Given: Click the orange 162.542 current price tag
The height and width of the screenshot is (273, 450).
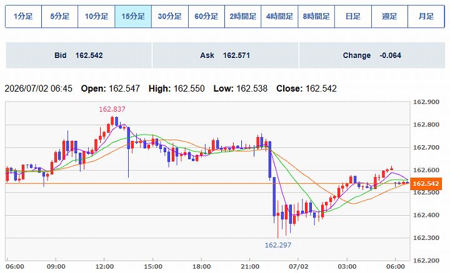Looking at the screenshot, I should click(x=426, y=183).
